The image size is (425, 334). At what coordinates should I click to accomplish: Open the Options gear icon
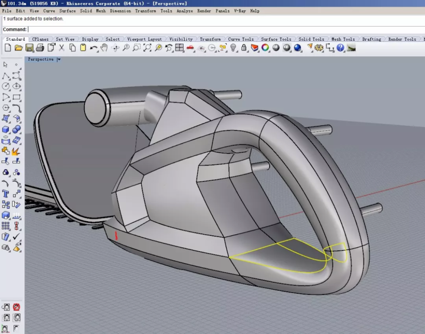[319, 48]
